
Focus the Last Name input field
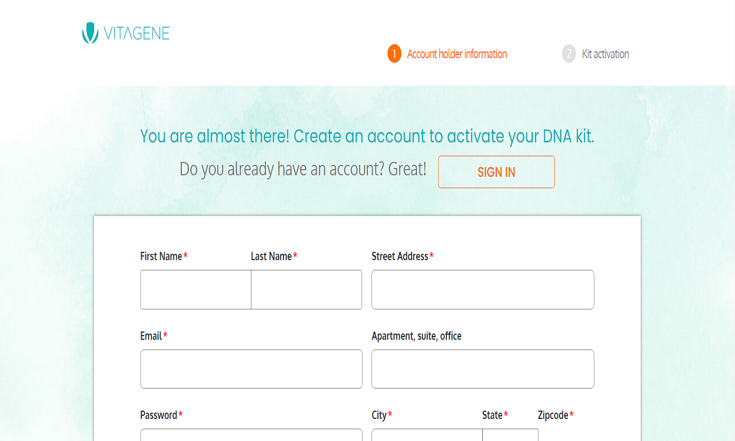coord(306,289)
